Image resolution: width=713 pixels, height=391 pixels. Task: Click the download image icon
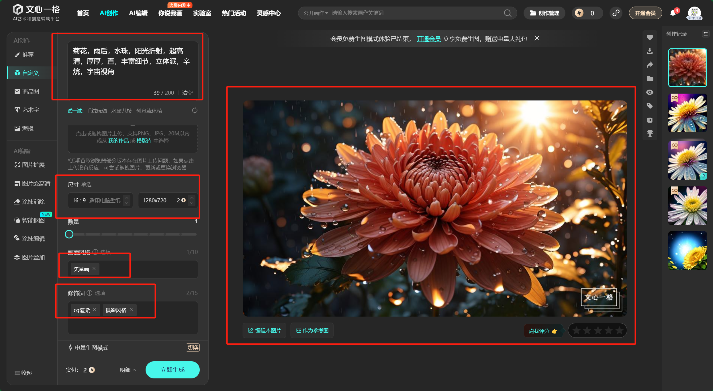pyautogui.click(x=650, y=51)
